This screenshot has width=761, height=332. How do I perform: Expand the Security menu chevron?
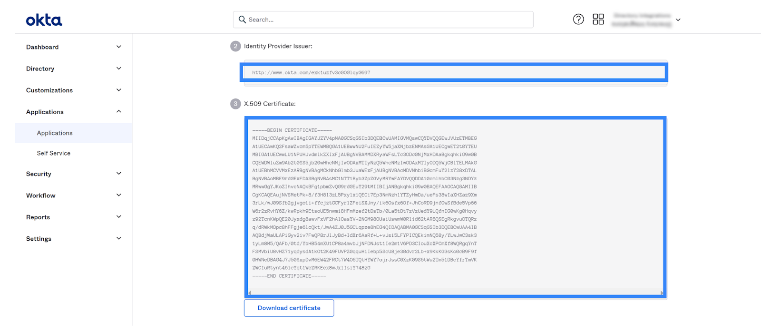(x=119, y=174)
